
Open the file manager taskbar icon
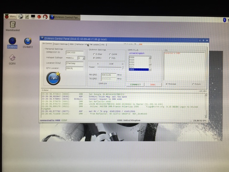[x=27, y=17]
